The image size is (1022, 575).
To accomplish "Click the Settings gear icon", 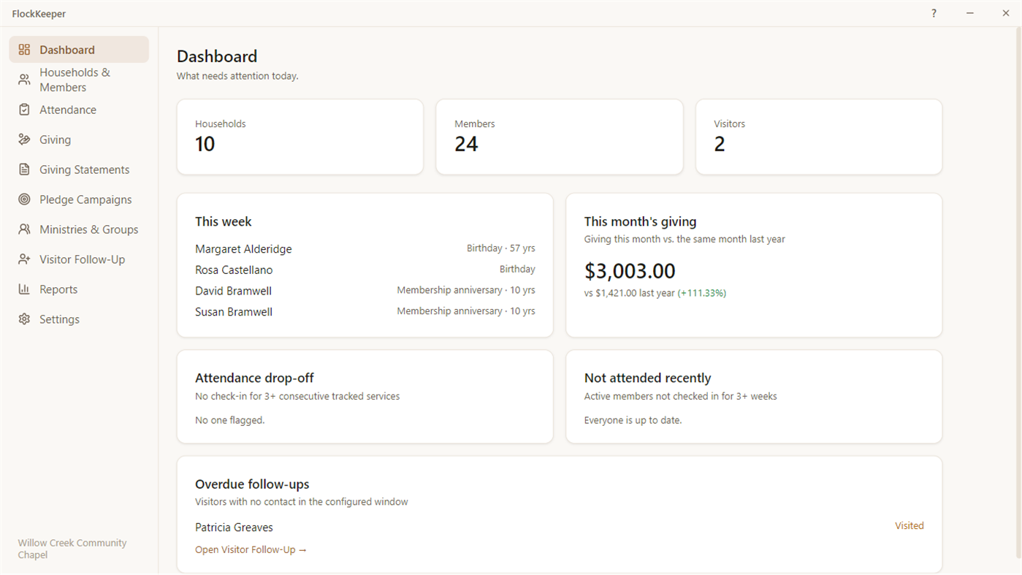I will (24, 319).
